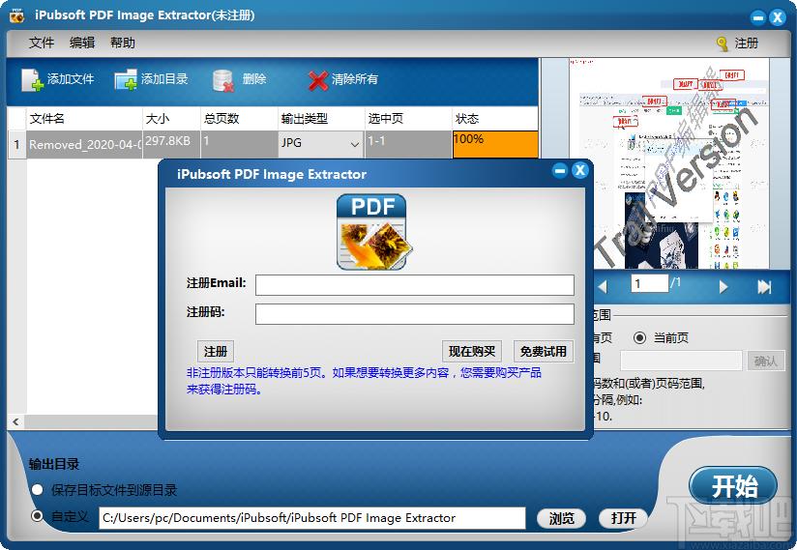The height and width of the screenshot is (550, 797).
Task: Open the JPG output type dropdown
Action: 321,144
